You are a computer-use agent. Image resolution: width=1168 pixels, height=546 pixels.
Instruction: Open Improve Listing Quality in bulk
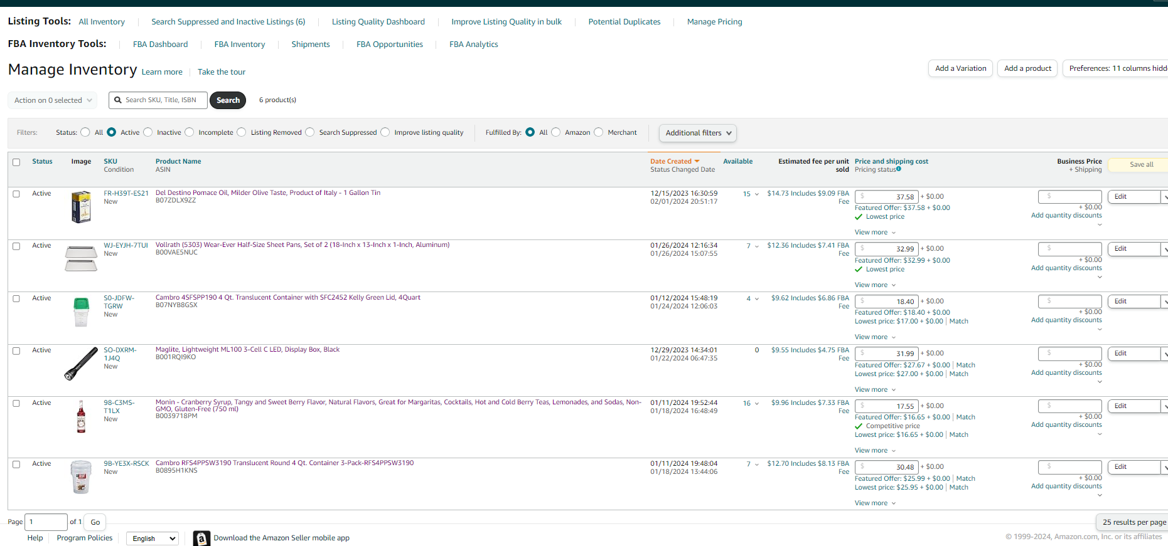coord(506,22)
